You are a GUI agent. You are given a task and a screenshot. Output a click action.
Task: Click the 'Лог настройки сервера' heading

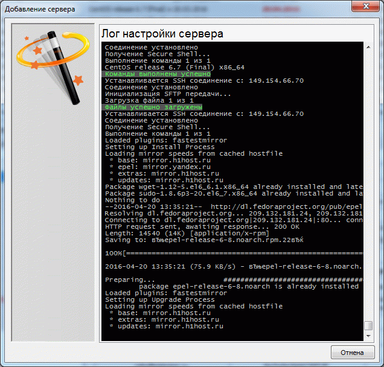(162, 34)
